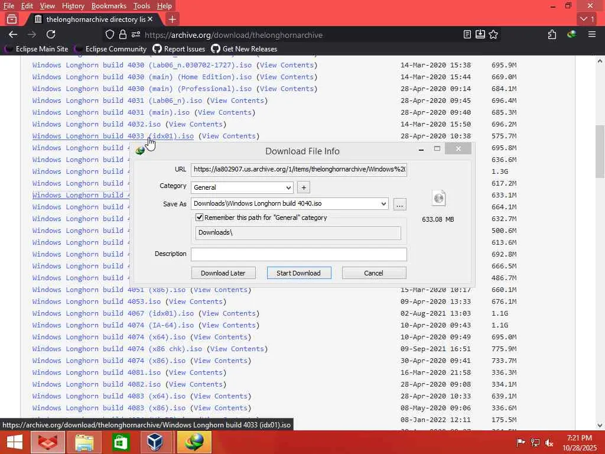The height and width of the screenshot is (454, 605).
Task: Open the View menu
Action: pyautogui.click(x=47, y=6)
